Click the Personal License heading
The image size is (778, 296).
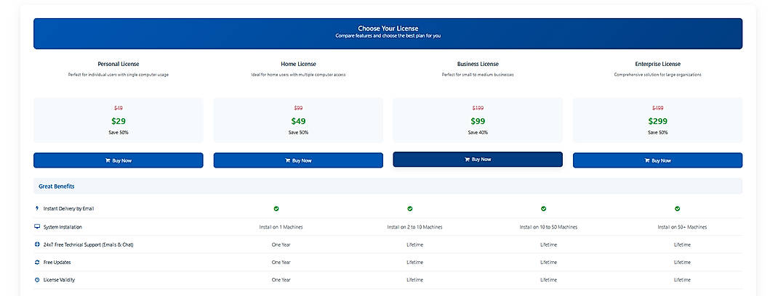point(118,64)
